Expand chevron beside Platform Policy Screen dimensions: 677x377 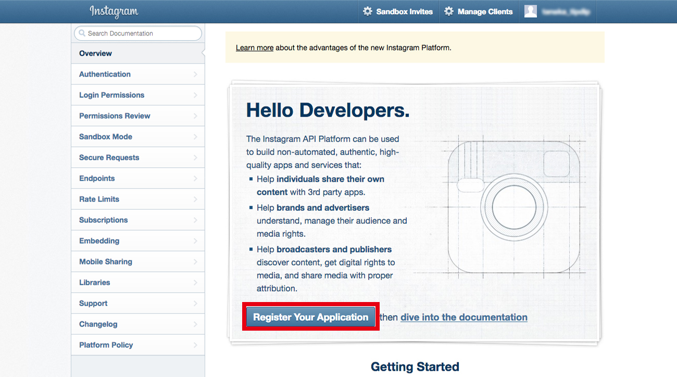195,345
